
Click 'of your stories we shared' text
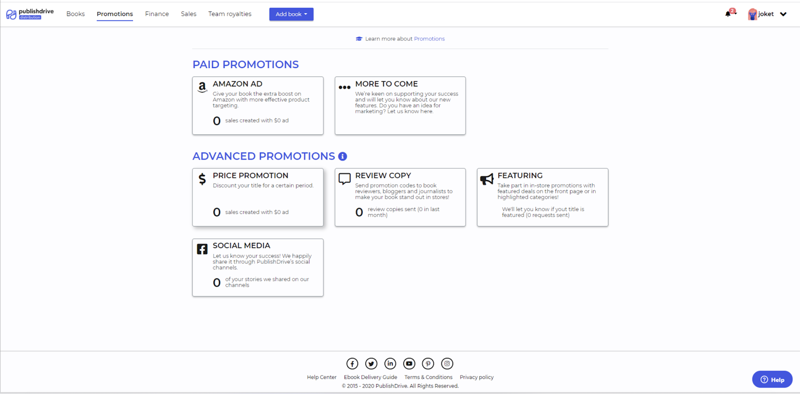(x=267, y=282)
